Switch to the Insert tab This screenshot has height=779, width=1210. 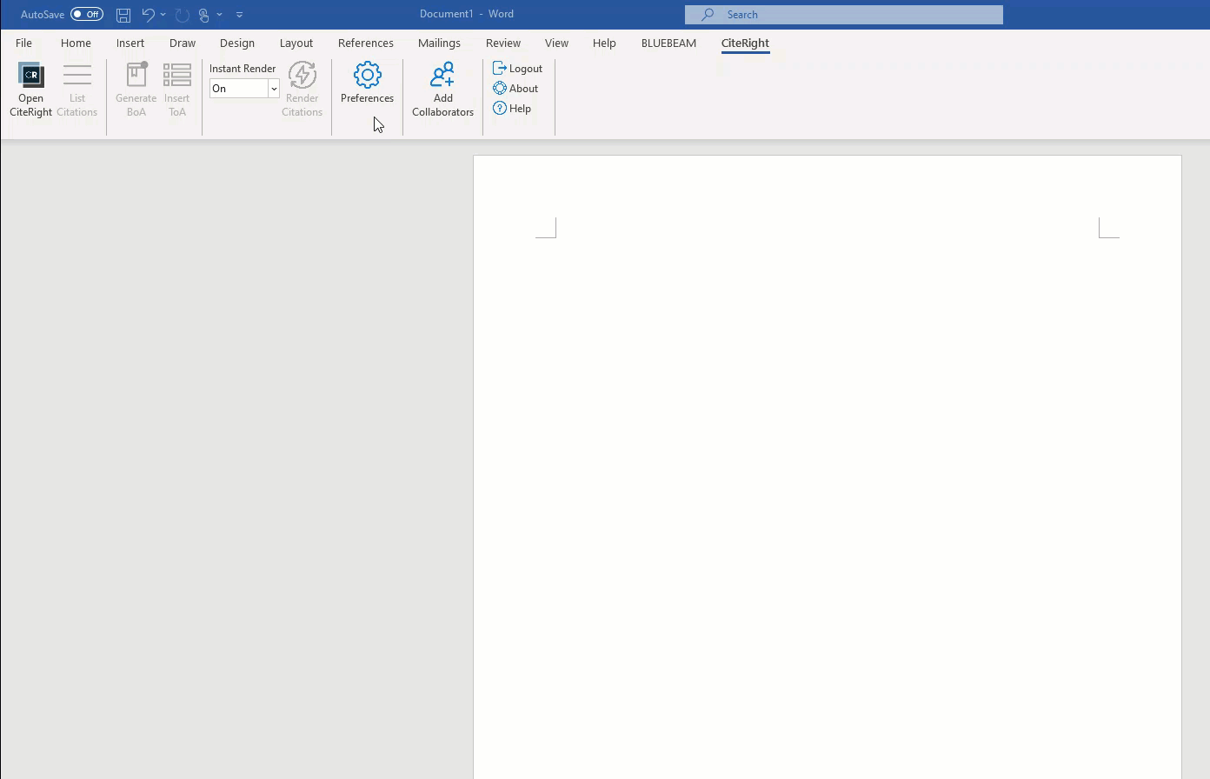tap(130, 43)
